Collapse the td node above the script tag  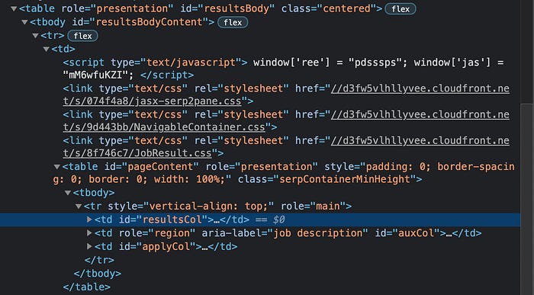(x=47, y=50)
